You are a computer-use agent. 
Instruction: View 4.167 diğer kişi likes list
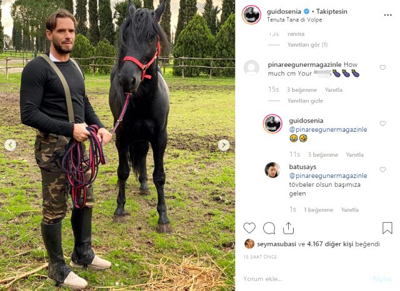[330, 244]
